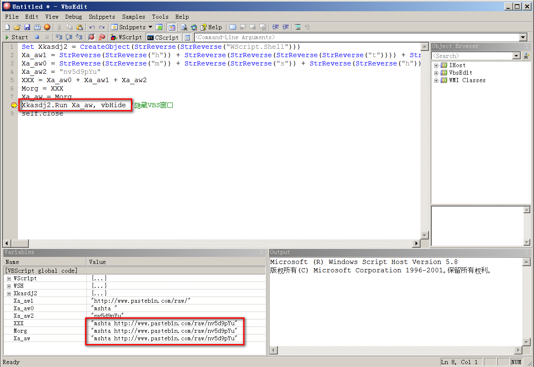This screenshot has height=367, width=534.
Task: Open the Samples menu
Action: pos(133,17)
